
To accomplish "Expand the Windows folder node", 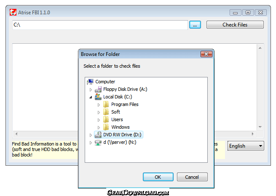I will click(x=99, y=127).
